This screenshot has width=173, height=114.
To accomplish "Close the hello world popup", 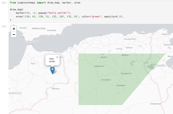I will [57, 57].
